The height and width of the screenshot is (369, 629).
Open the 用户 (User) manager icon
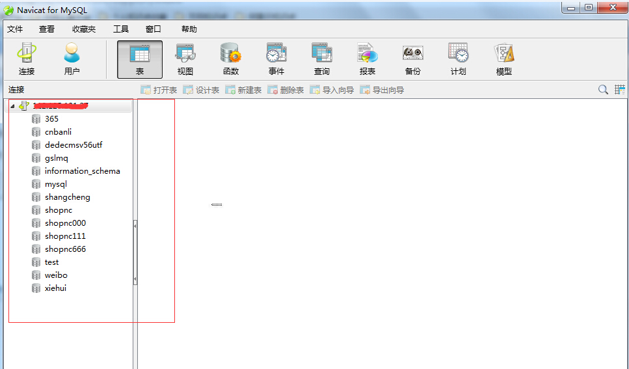[72, 59]
